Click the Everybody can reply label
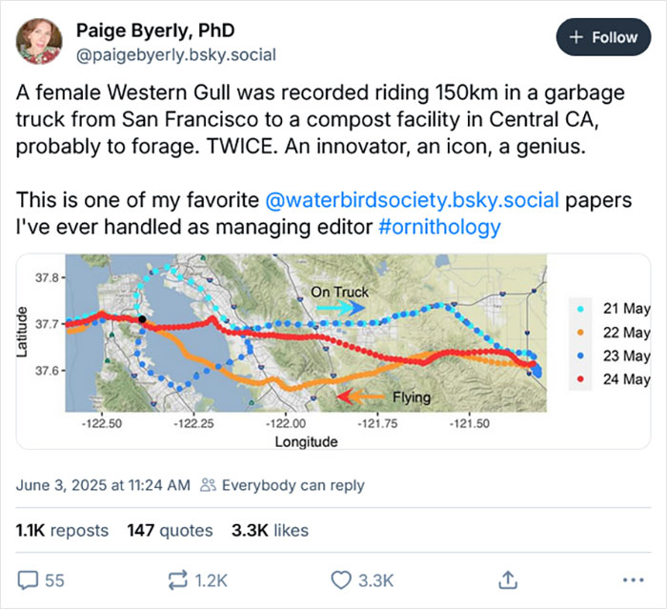Viewport: 667px width, 609px height. (x=293, y=485)
